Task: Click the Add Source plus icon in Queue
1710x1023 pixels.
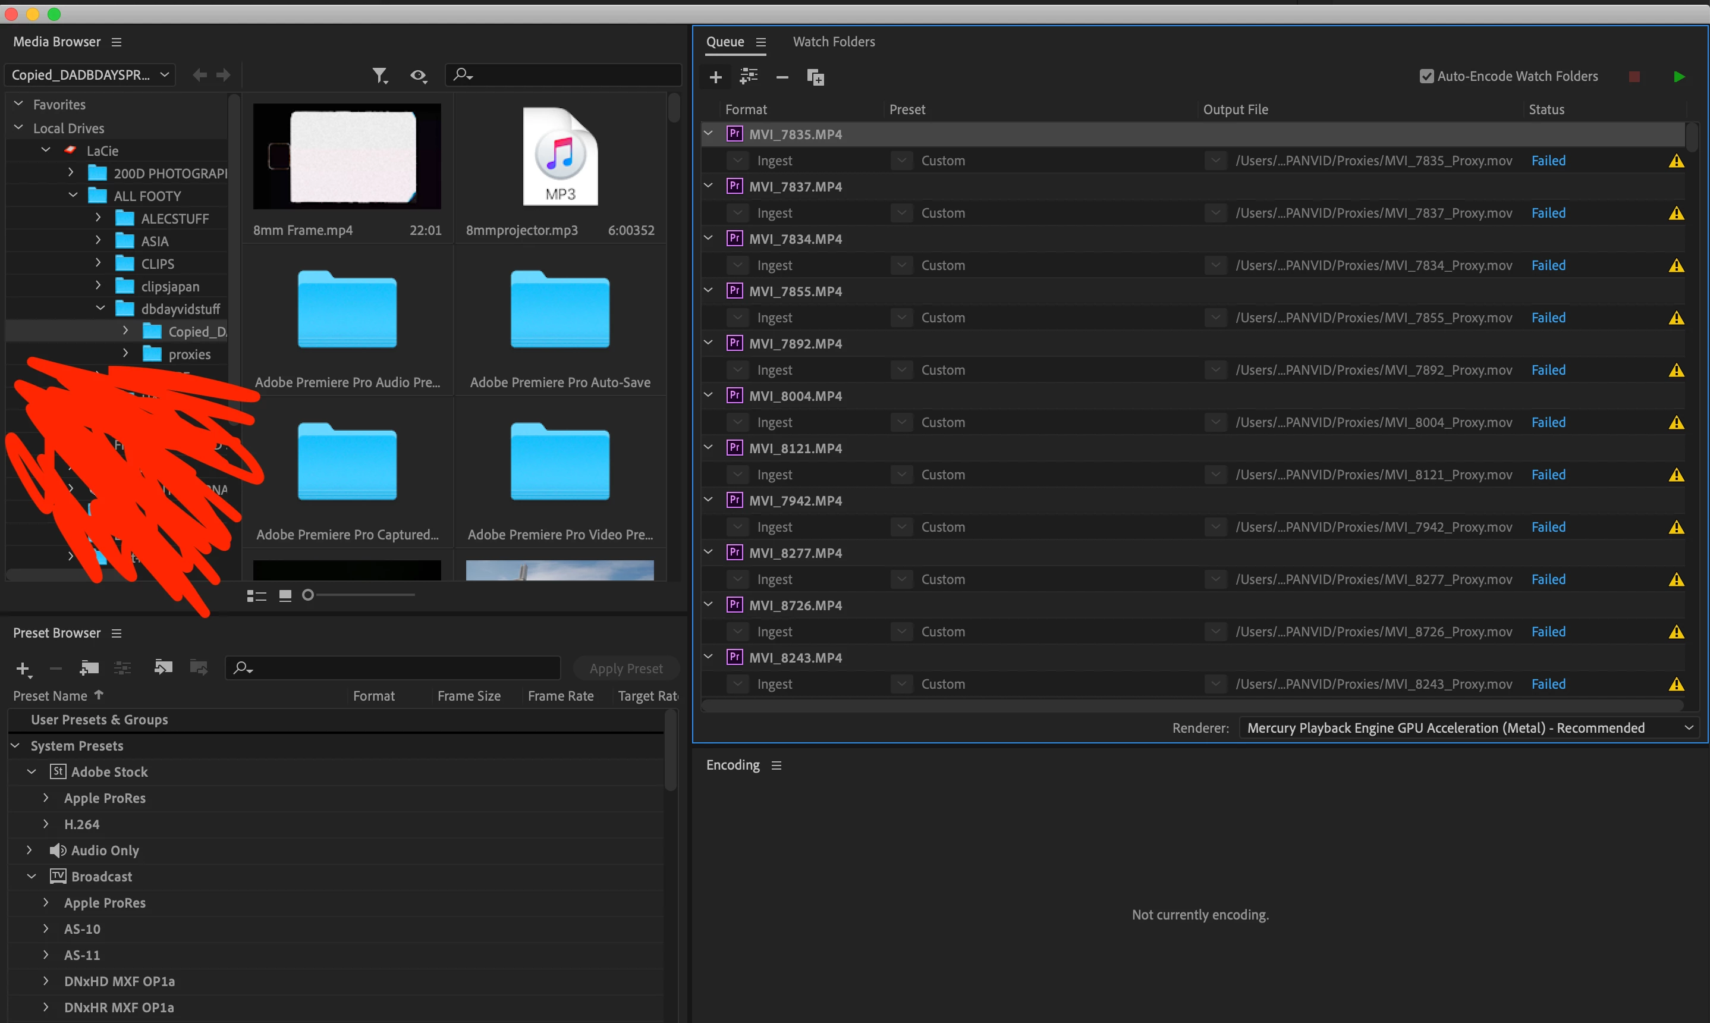Action: [715, 77]
